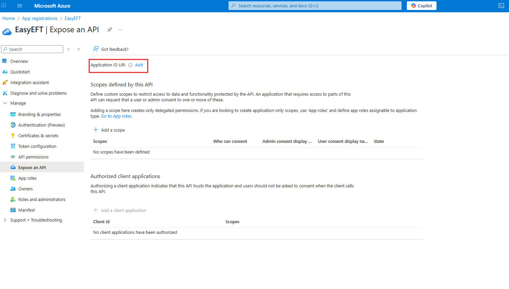Screen dimensions: 509x289
Task: Follow the Go to App roles link
Action: [x=116, y=116]
